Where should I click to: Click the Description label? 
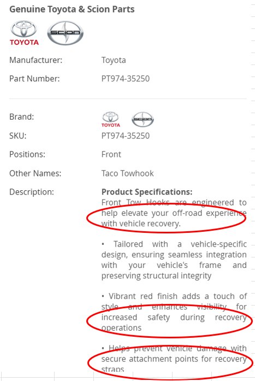tap(32, 192)
